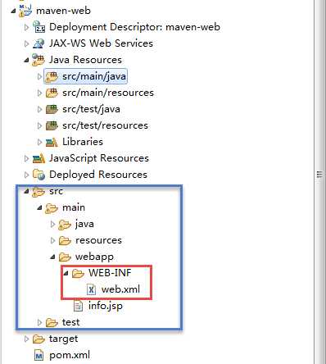The image size is (326, 364).
Task: Collapse the maven-web project node
Action: [x=13, y=11]
